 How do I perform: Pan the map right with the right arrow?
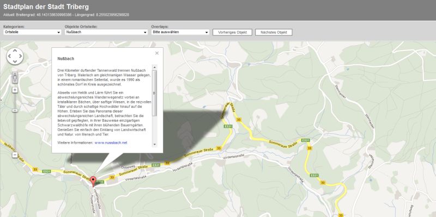tap(20, 57)
